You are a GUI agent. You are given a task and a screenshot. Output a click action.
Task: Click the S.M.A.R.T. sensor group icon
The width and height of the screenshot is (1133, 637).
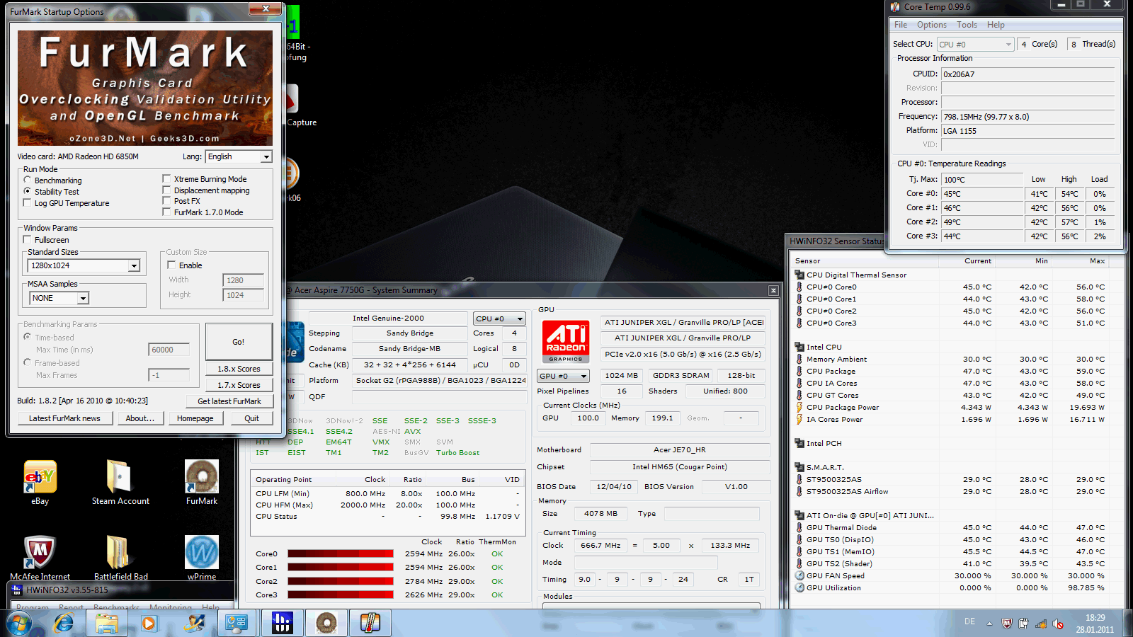799,467
